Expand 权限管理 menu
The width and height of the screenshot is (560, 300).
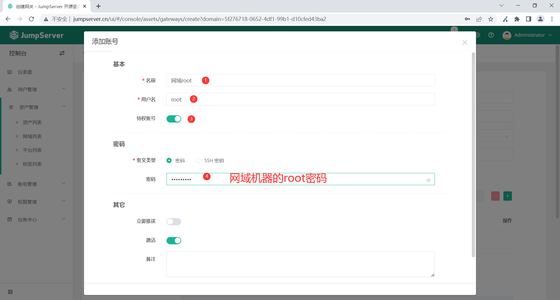click(x=36, y=202)
